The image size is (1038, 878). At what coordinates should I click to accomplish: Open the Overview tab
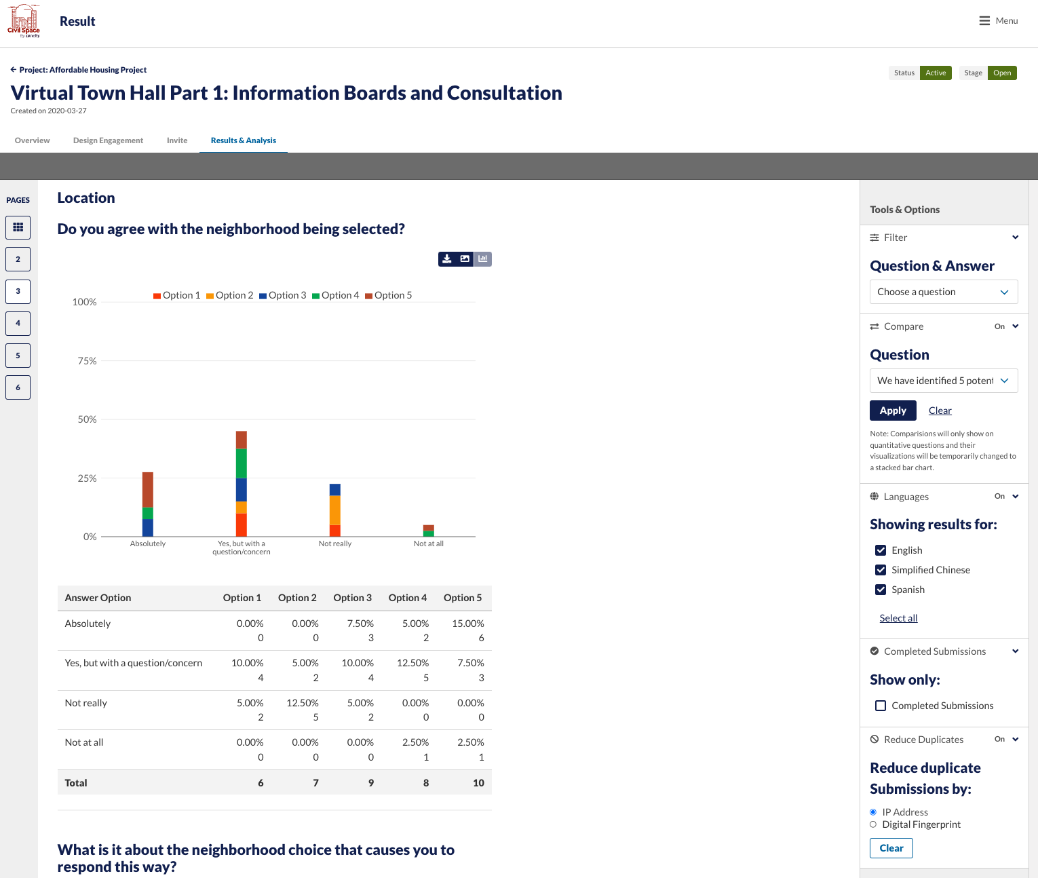pos(33,140)
